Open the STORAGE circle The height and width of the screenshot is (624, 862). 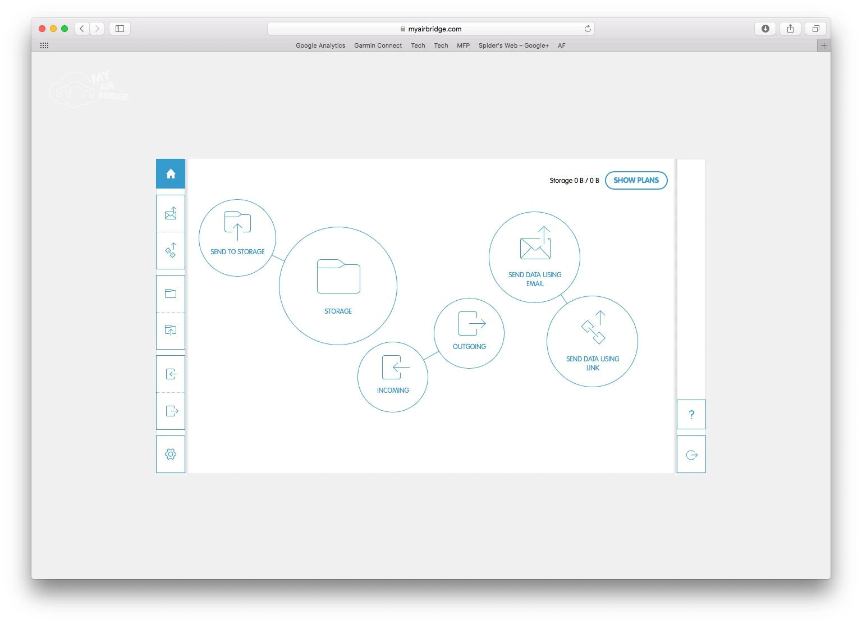coord(338,286)
